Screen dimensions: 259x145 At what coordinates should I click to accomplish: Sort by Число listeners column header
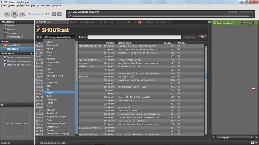(x=169, y=43)
